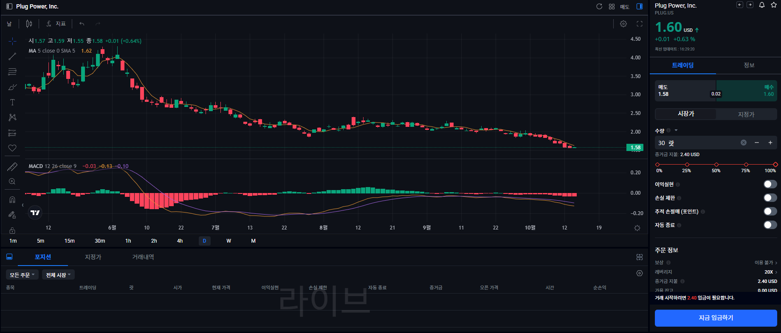This screenshot has width=781, height=333.
Task: Enable the 이익실현 take-profit switch
Action: point(770,184)
